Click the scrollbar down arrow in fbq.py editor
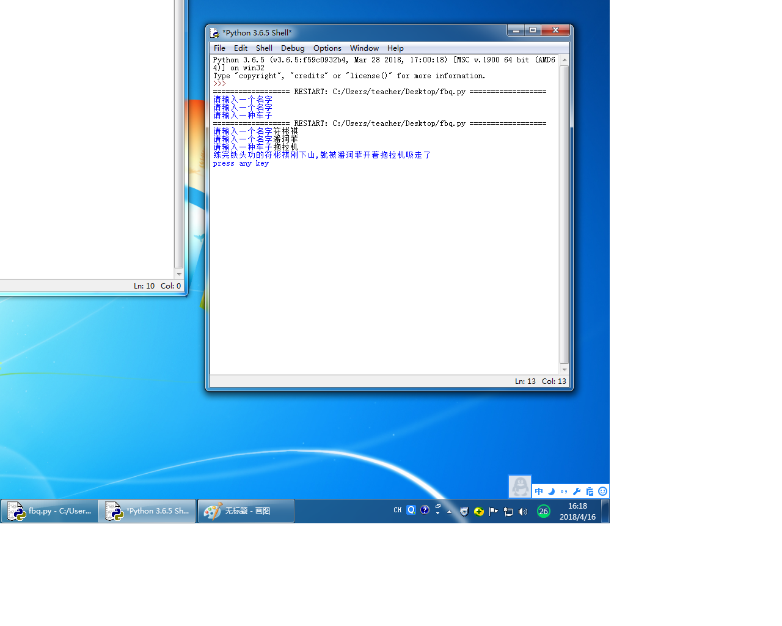 coord(178,274)
